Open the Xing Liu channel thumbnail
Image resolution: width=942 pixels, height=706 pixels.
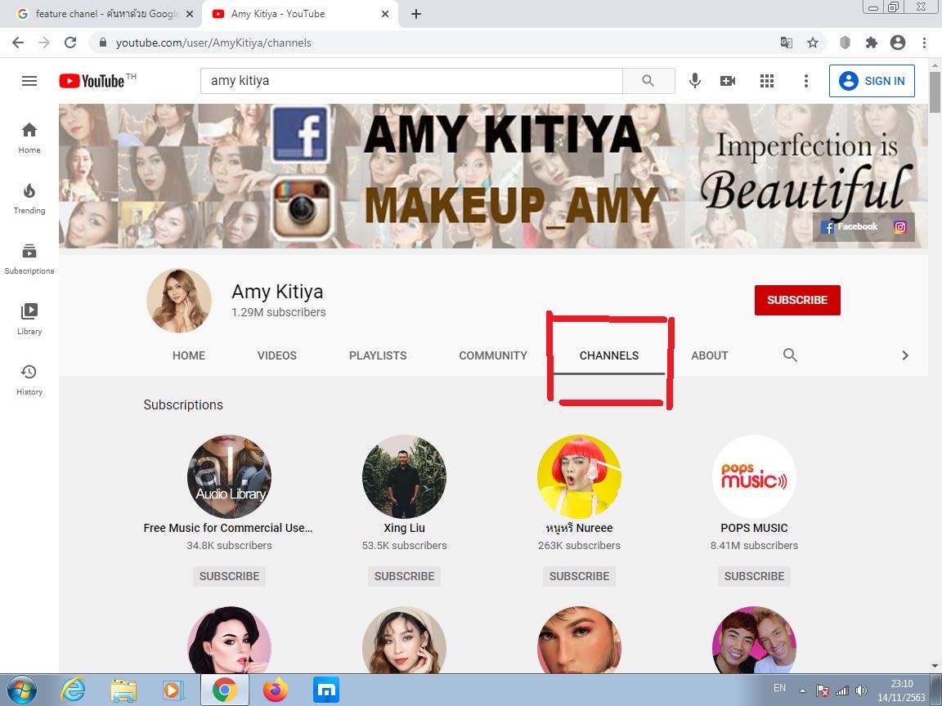tap(404, 476)
